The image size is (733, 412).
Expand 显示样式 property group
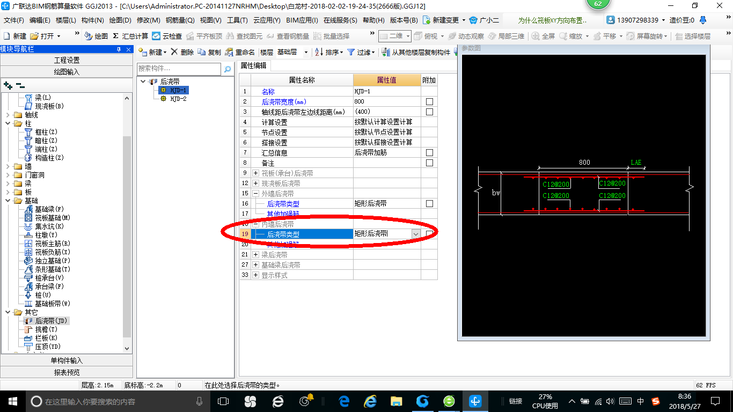(x=255, y=275)
